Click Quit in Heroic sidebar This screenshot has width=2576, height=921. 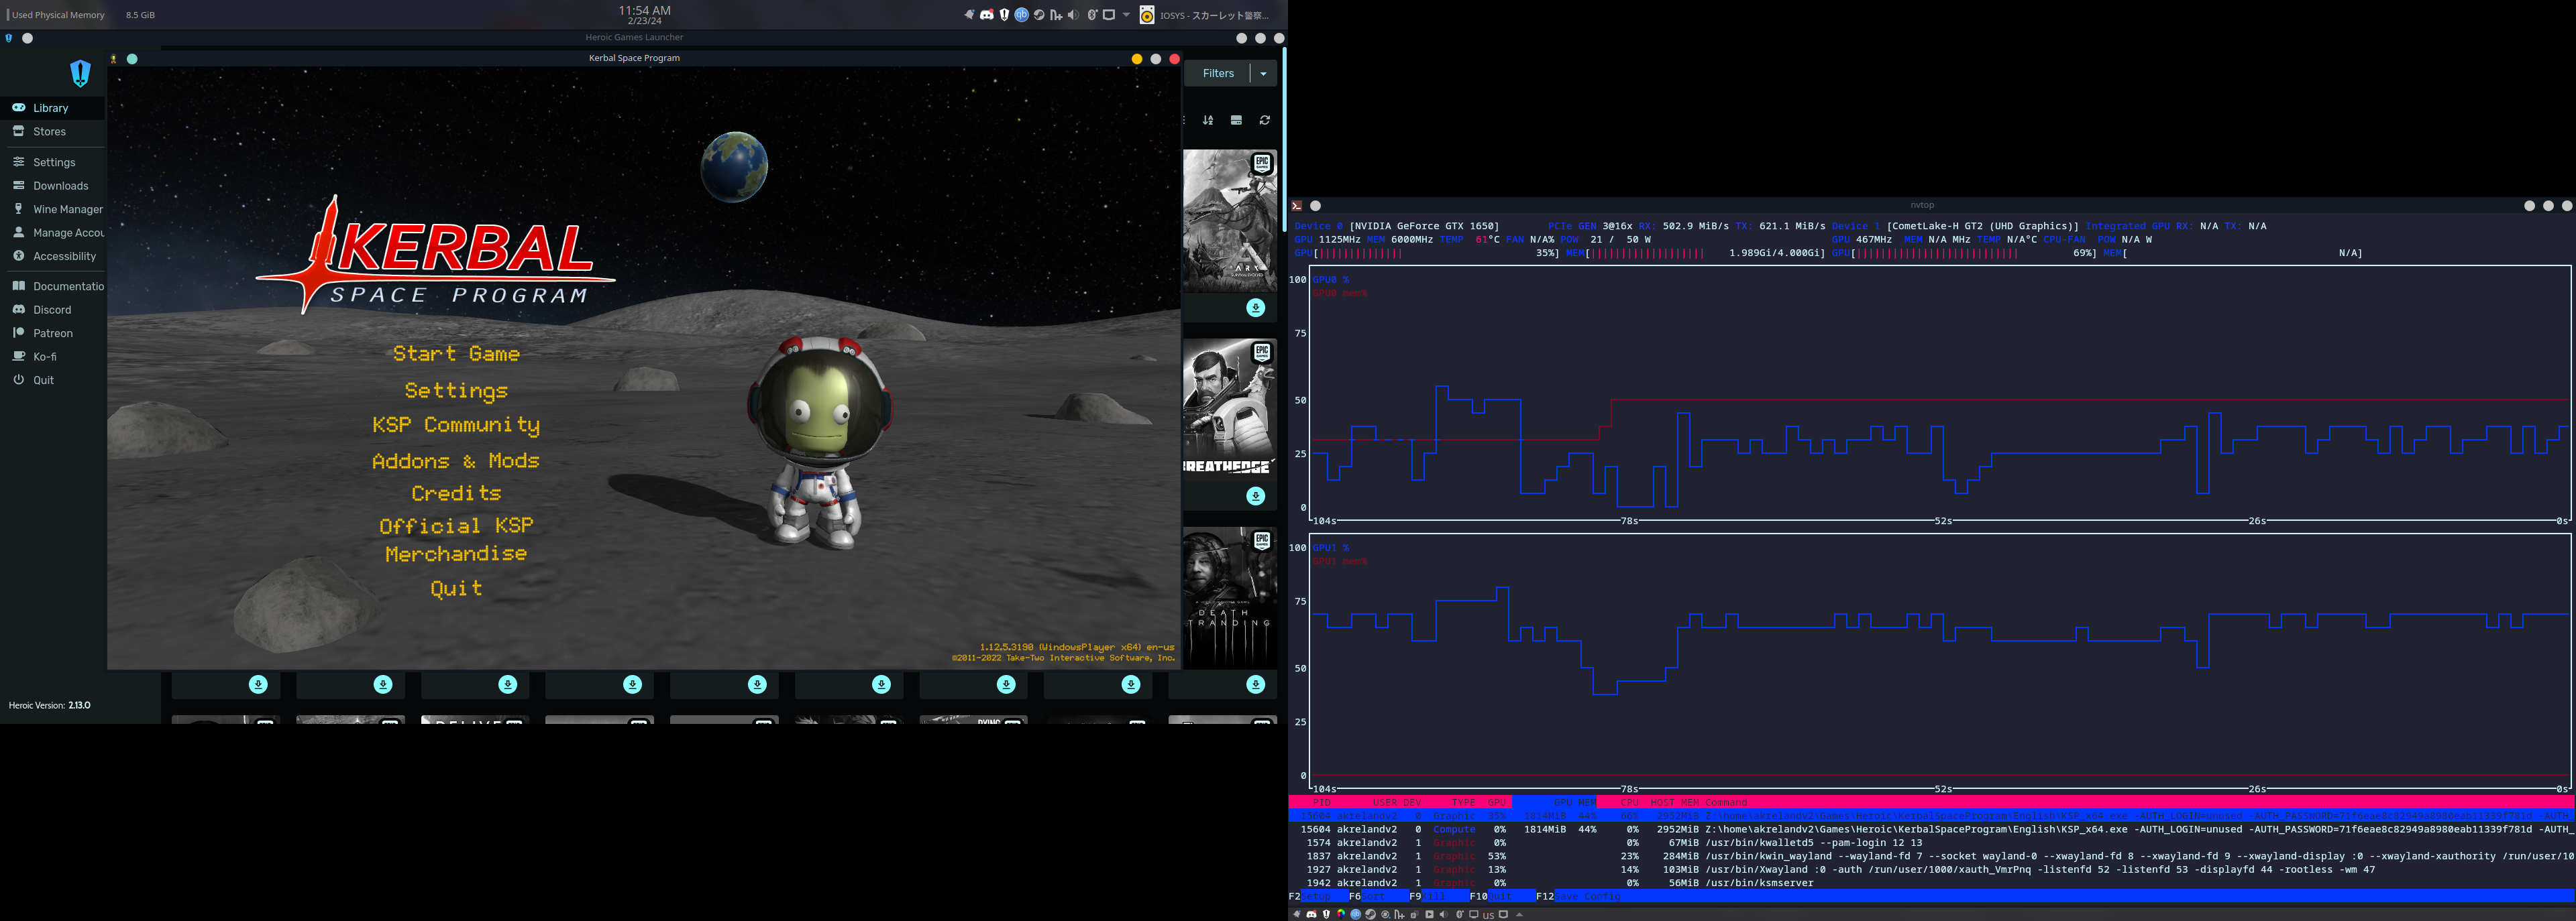[x=52, y=379]
